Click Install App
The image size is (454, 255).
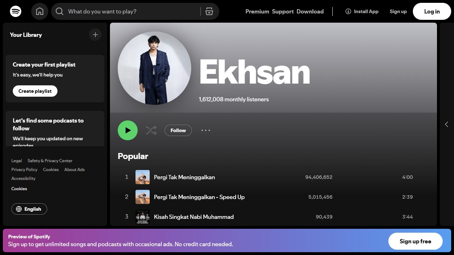[362, 11]
